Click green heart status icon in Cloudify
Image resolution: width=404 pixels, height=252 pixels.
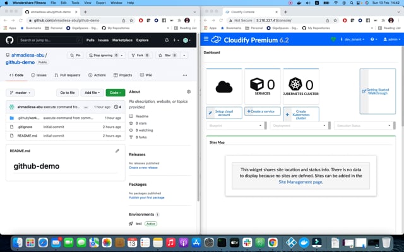[333, 39]
